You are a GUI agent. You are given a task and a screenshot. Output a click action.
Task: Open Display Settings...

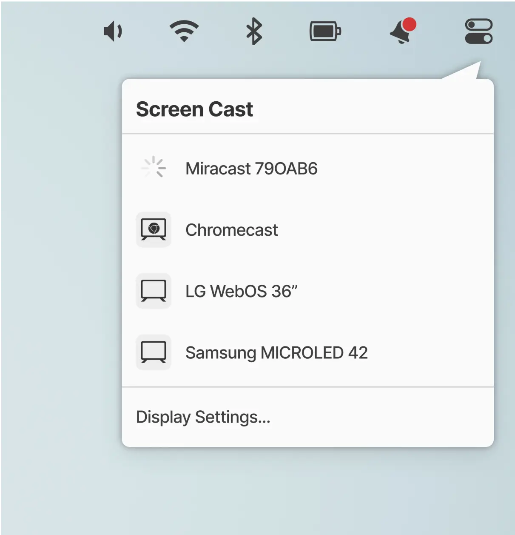pyautogui.click(x=203, y=417)
